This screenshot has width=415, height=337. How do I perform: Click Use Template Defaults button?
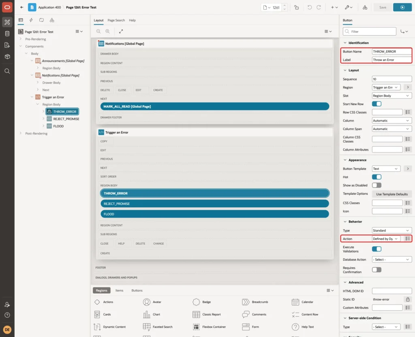392,194
